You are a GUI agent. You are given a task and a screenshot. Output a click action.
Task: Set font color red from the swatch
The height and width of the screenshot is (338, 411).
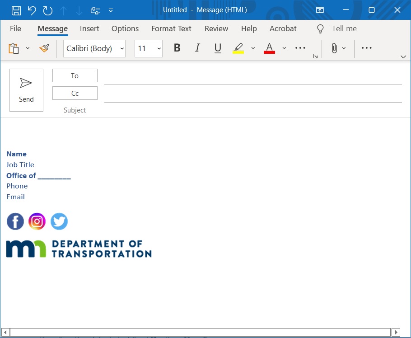coord(270,48)
